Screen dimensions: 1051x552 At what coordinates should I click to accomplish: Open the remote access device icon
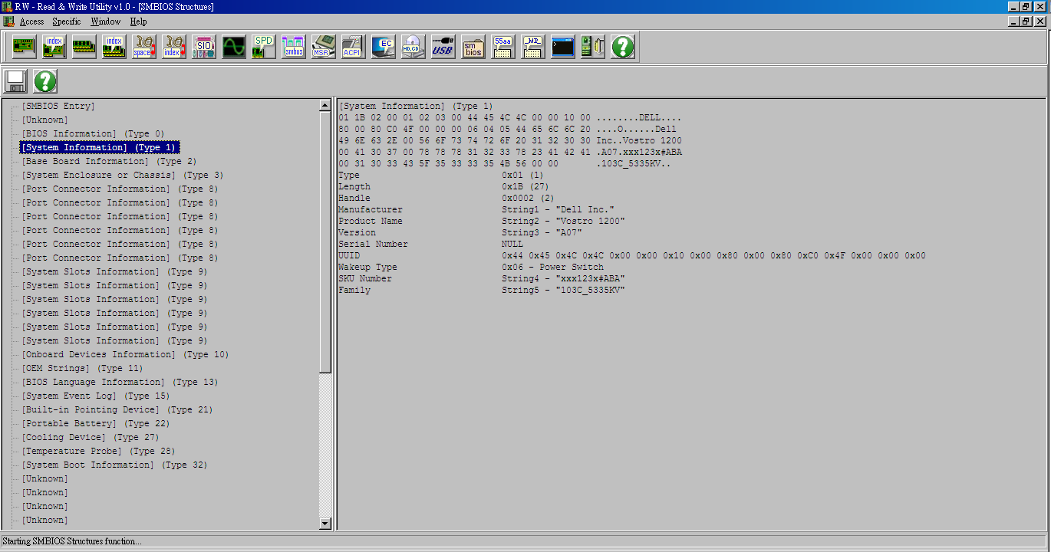593,47
